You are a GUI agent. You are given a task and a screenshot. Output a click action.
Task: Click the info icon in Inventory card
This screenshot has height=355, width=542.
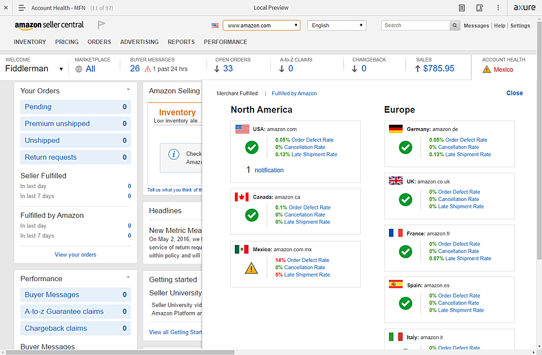tap(173, 154)
